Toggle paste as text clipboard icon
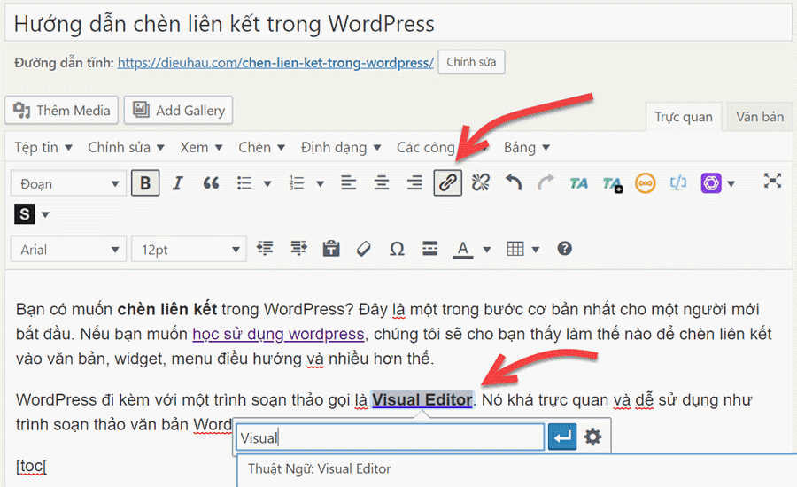The height and width of the screenshot is (487, 797). [x=331, y=249]
